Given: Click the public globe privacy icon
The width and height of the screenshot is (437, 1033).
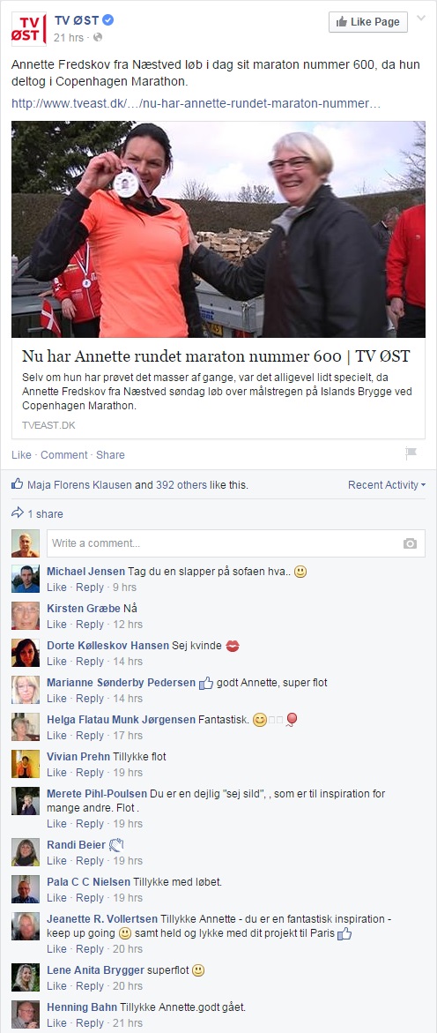Looking at the screenshot, I should 98,38.
